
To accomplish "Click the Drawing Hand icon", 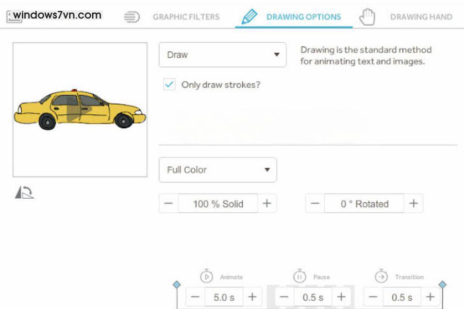I will [367, 16].
